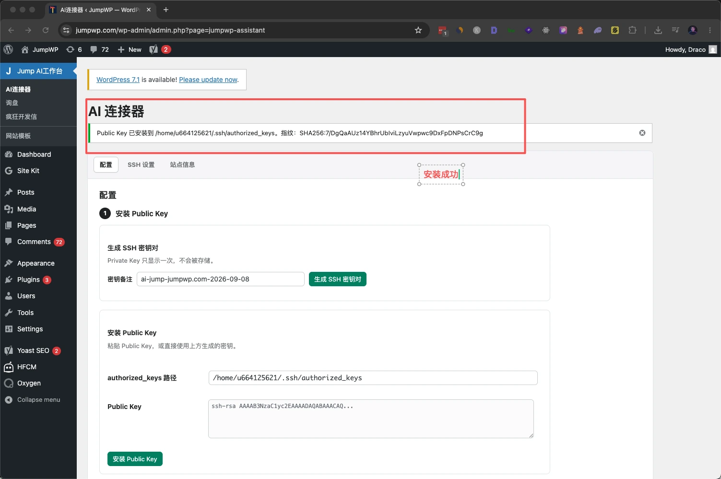Focus the Public Key textarea
This screenshot has height=479, width=721.
[x=371, y=419]
